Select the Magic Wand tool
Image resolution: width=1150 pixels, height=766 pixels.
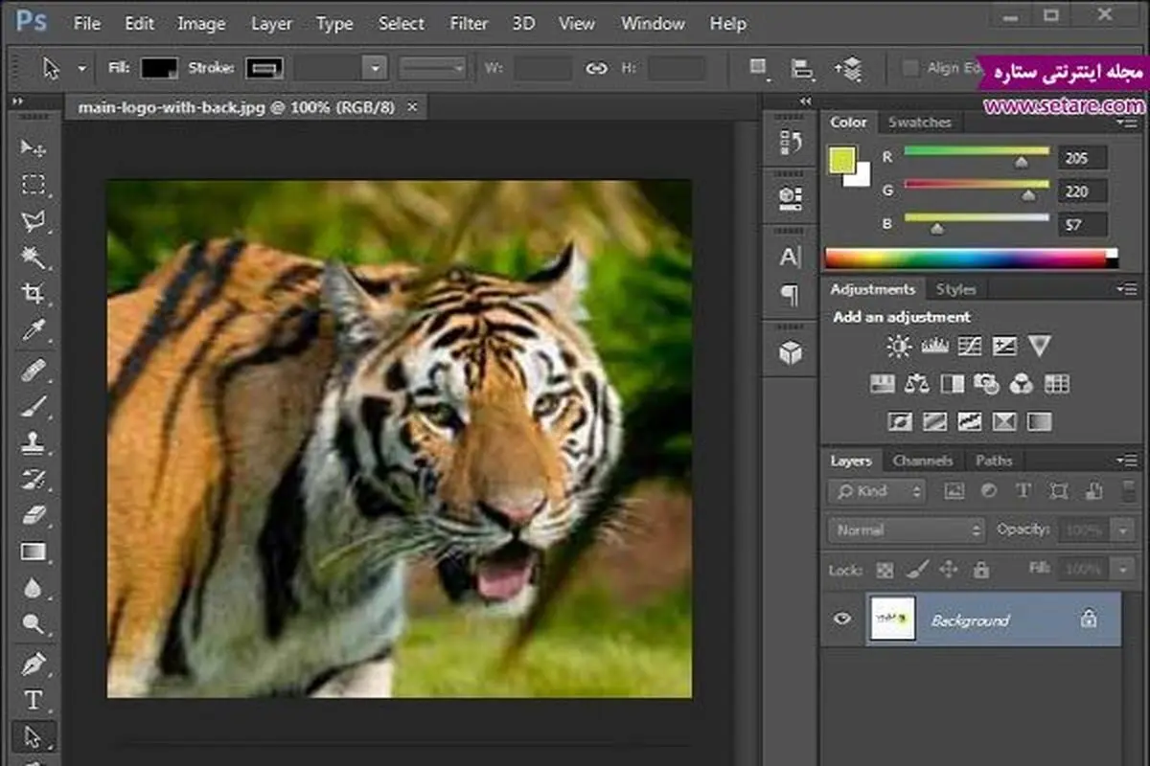tap(34, 258)
